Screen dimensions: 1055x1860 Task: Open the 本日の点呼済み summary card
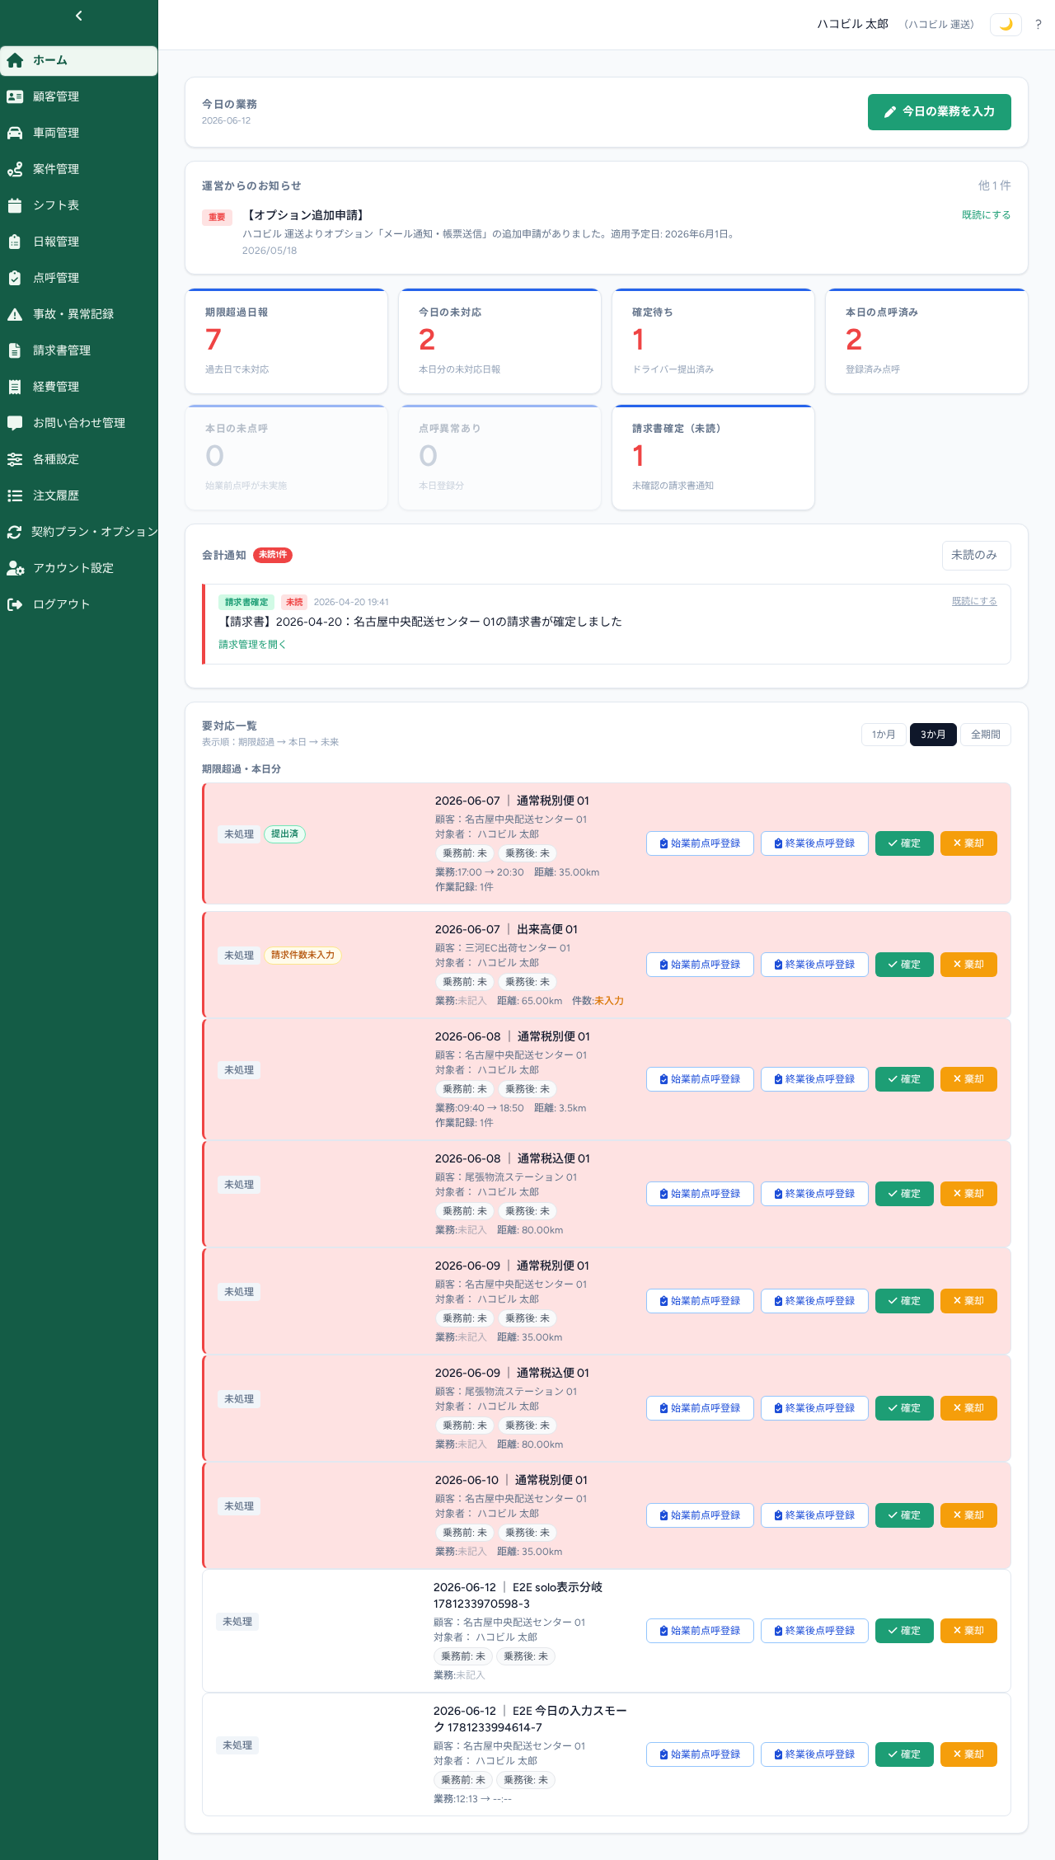click(x=926, y=341)
